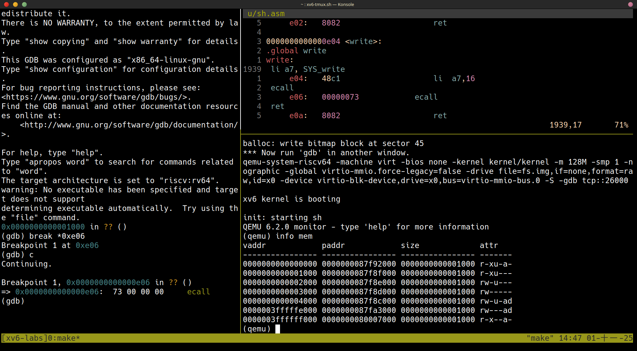Click vim line 1939 li a7, SYS_write

[308, 69]
